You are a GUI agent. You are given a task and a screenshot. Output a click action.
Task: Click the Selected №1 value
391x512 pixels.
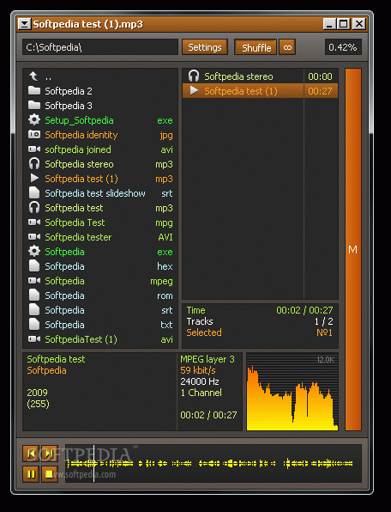324,332
